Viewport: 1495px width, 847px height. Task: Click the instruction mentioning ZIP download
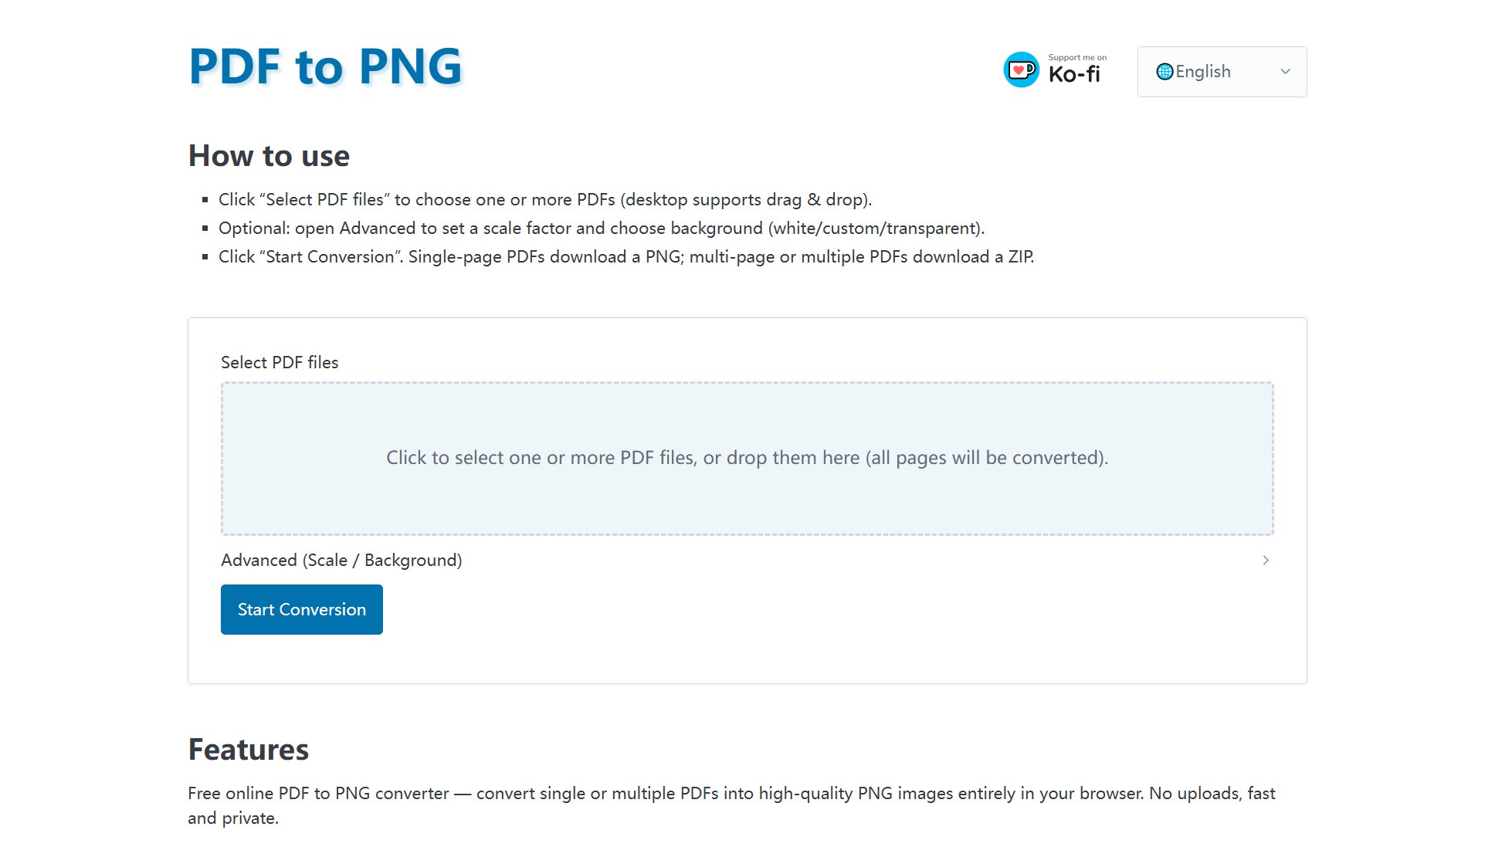(x=625, y=257)
